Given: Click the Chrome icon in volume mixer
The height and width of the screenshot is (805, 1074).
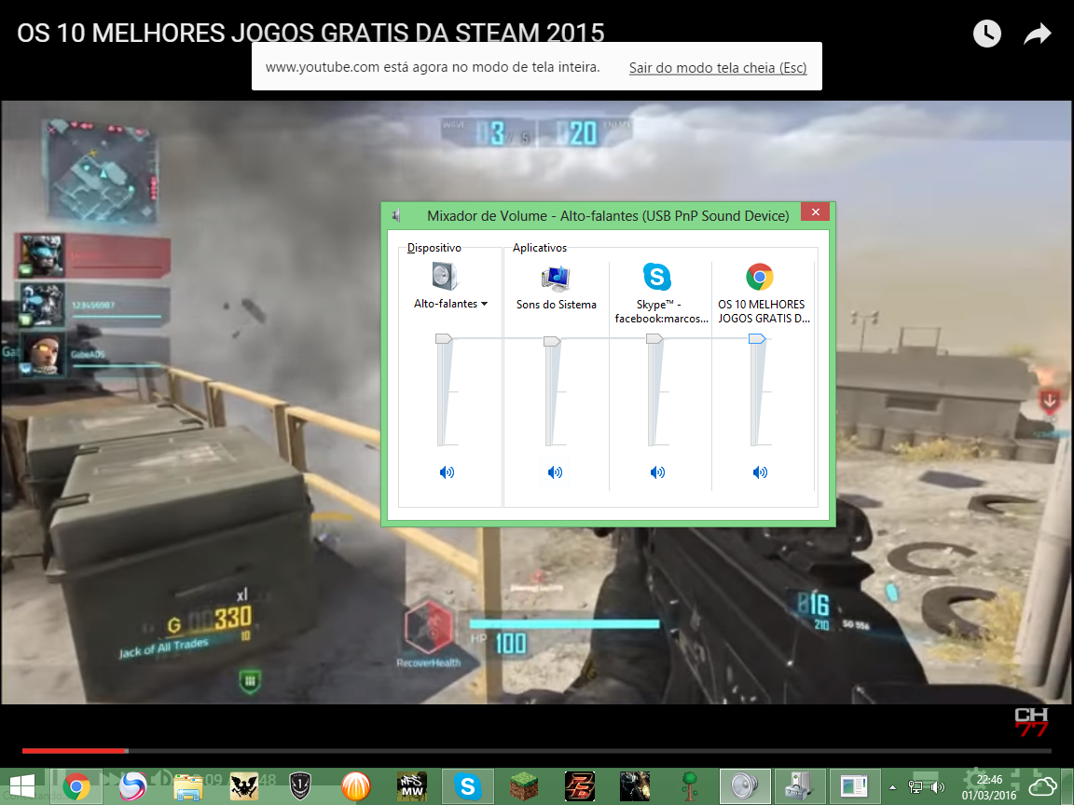Looking at the screenshot, I should click(x=760, y=277).
